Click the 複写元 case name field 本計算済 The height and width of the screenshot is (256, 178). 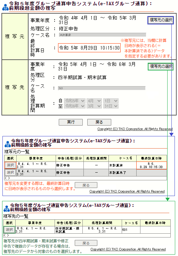coord(102,35)
